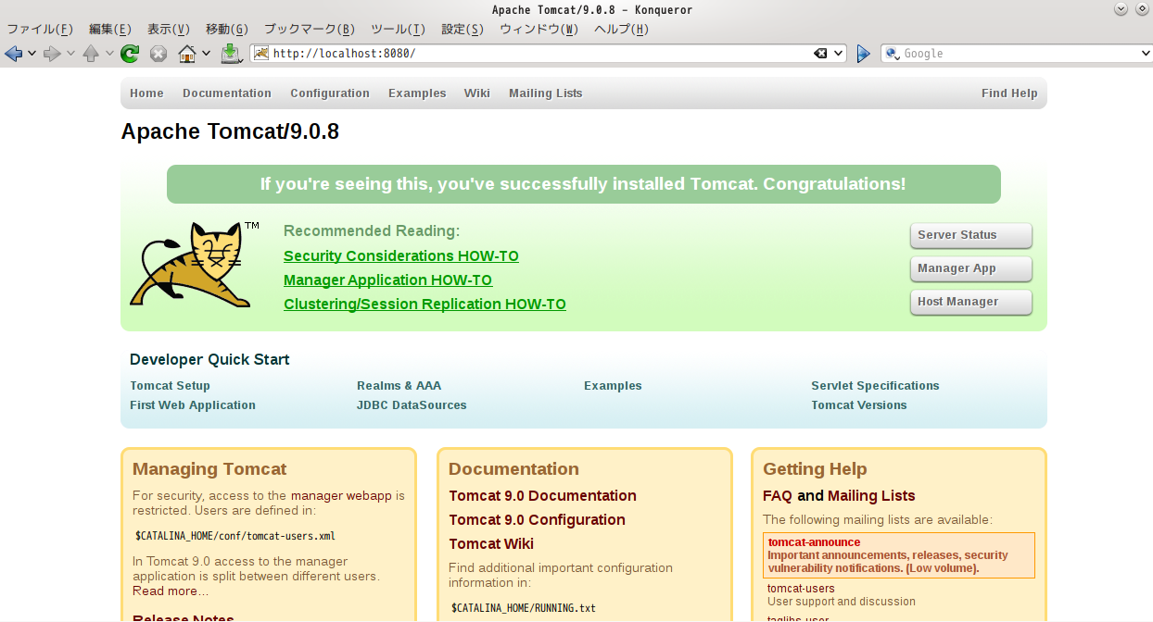This screenshot has height=622, width=1153.
Task: Click the green download-arrow toolbar icon
Action: point(231,54)
